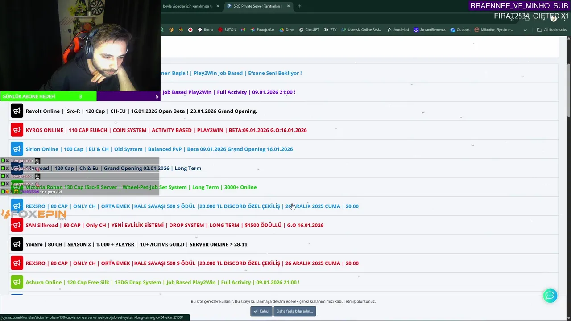
Task: Accept cookies with the Kabul button
Action: (261, 311)
